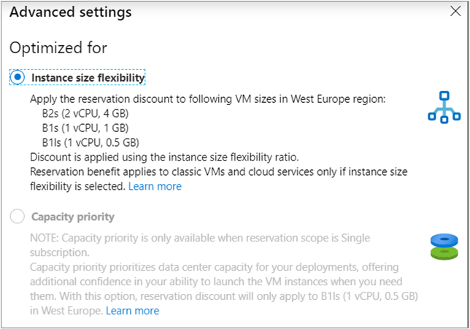Click the Optimized for heading
The height and width of the screenshot is (329, 470).
click(x=58, y=48)
